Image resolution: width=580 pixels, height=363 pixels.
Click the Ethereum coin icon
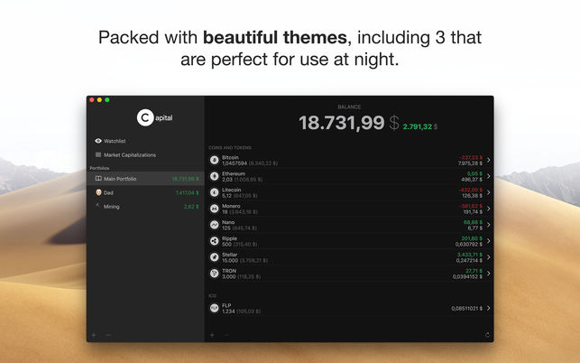[x=214, y=176]
